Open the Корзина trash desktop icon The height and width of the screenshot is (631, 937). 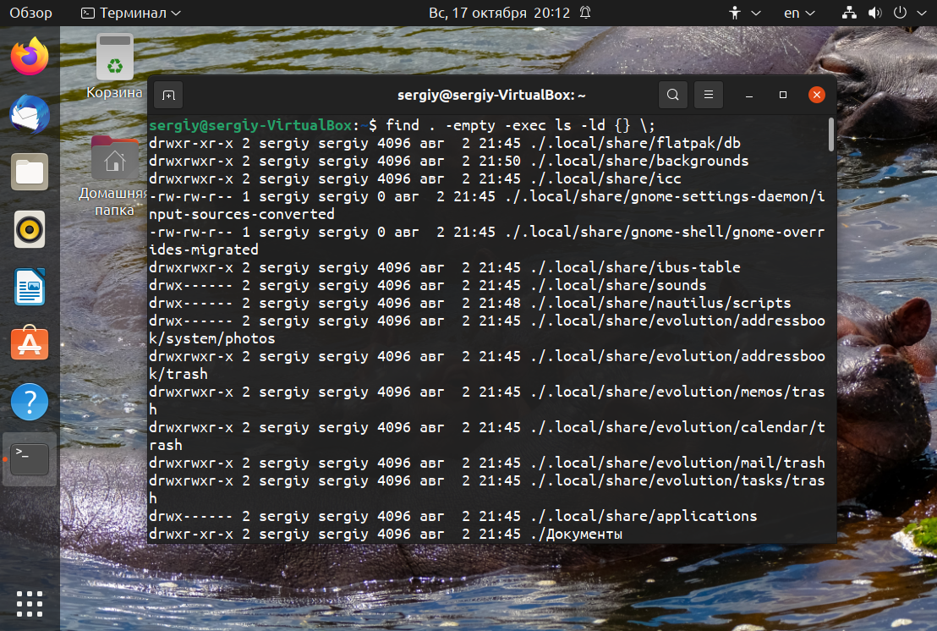pos(114,66)
